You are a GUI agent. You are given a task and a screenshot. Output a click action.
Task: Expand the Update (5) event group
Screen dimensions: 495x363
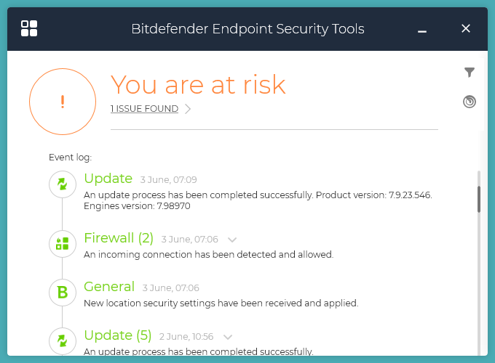(x=228, y=337)
